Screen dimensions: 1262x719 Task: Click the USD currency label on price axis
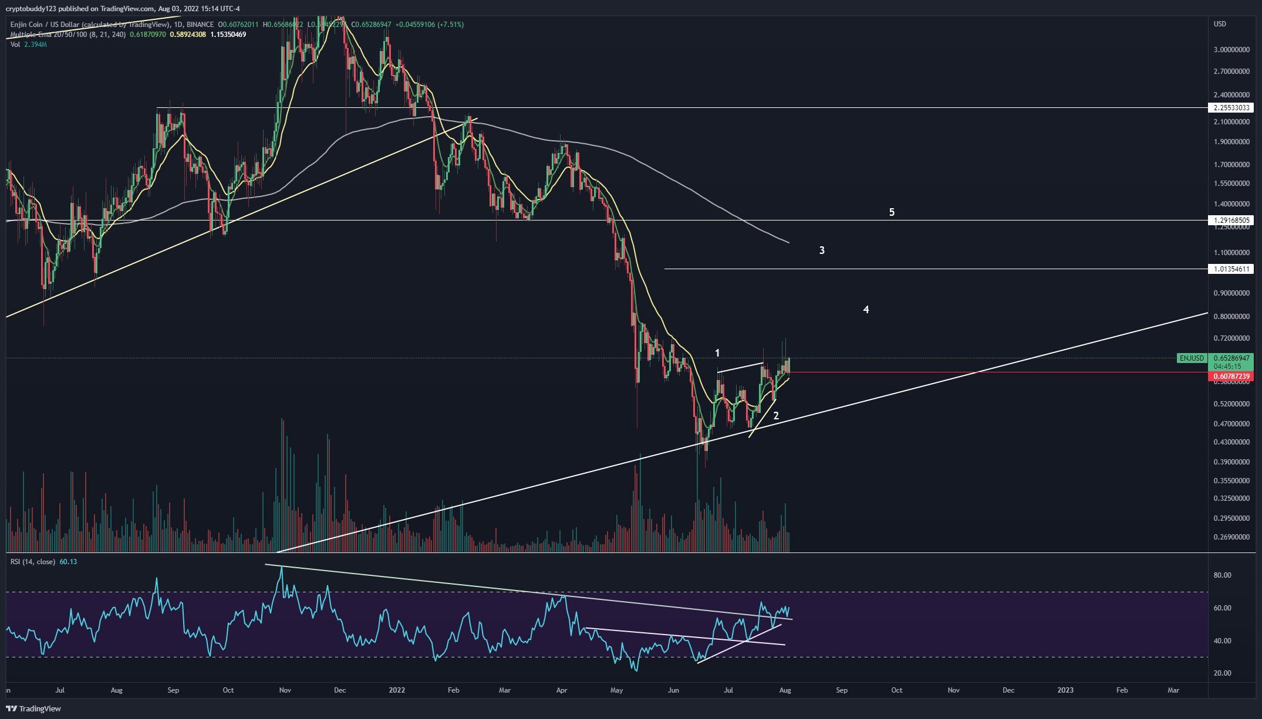tap(1220, 24)
